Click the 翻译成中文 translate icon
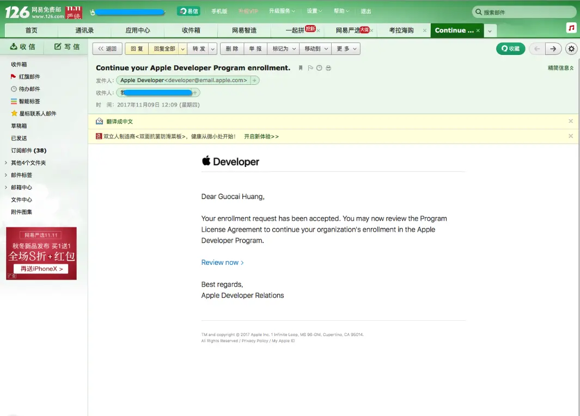This screenshot has height=416, width=580. [99, 121]
